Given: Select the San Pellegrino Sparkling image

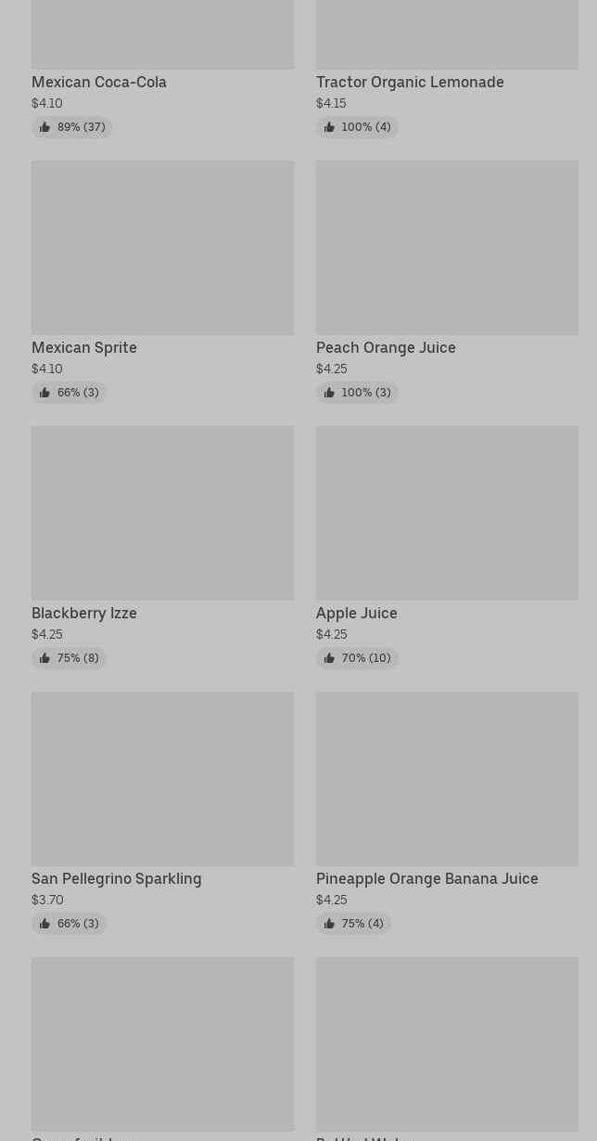Looking at the screenshot, I should pyautogui.click(x=162, y=779).
